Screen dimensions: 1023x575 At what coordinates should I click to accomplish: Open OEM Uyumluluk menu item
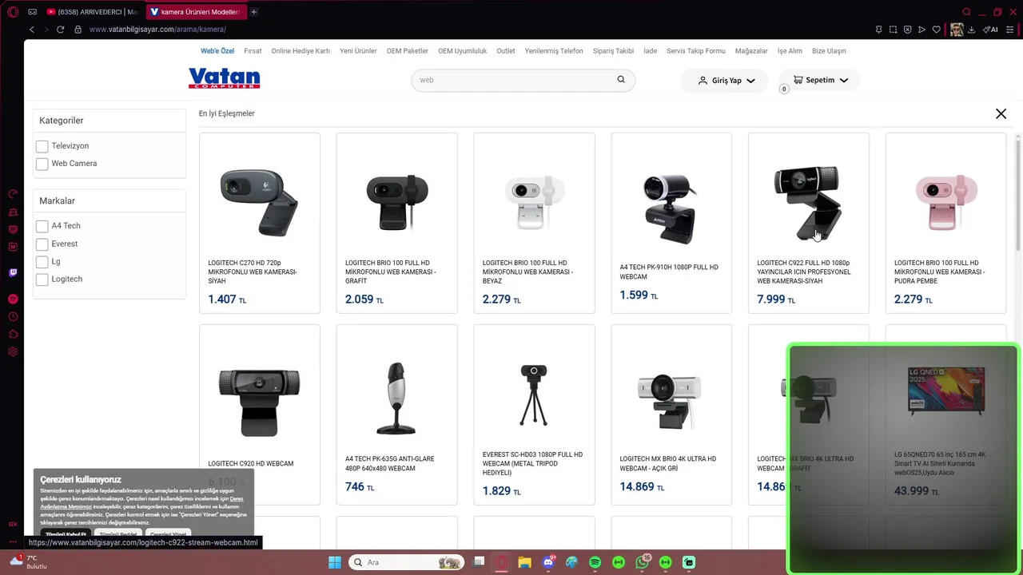[462, 51]
